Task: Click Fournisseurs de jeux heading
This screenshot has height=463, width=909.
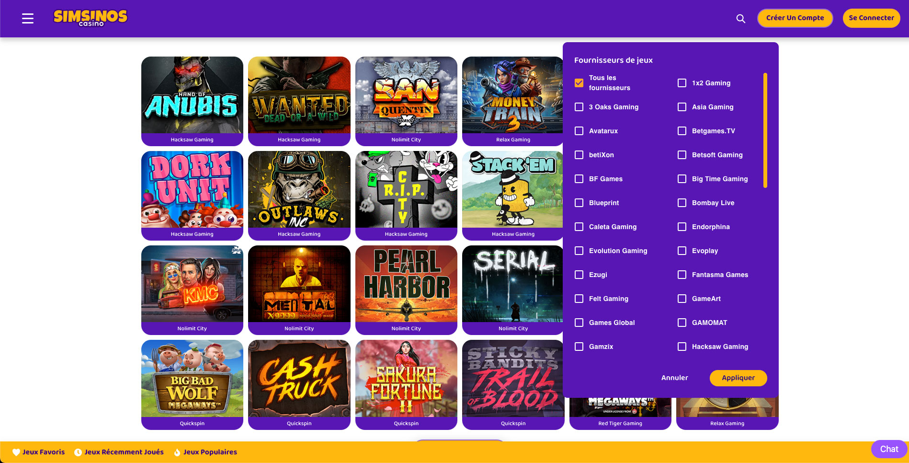Action: tap(614, 60)
